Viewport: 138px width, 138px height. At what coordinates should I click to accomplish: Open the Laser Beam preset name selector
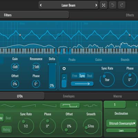coord(68,5)
